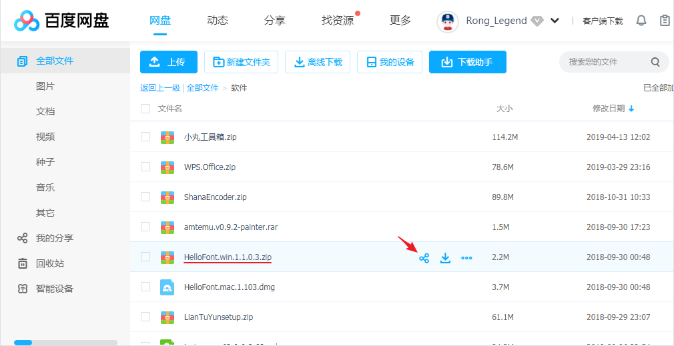Image resolution: width=674 pixels, height=346 pixels.
Task: Switch to the 动态 tab
Action: tap(218, 20)
